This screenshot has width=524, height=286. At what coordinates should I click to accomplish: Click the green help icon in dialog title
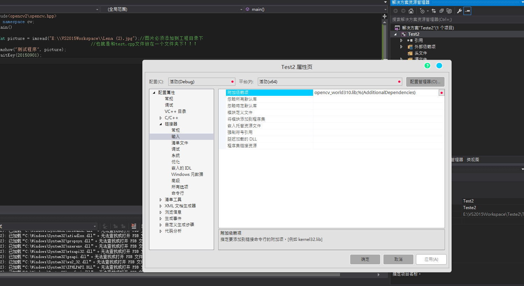pos(427,66)
